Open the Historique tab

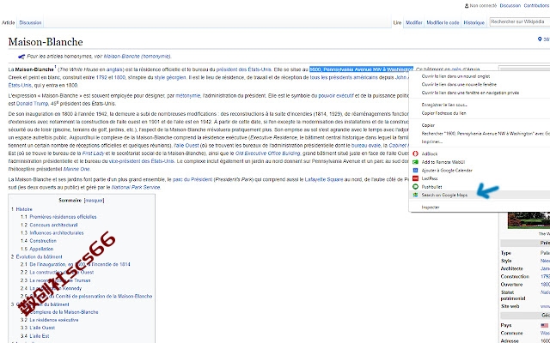coord(474,23)
